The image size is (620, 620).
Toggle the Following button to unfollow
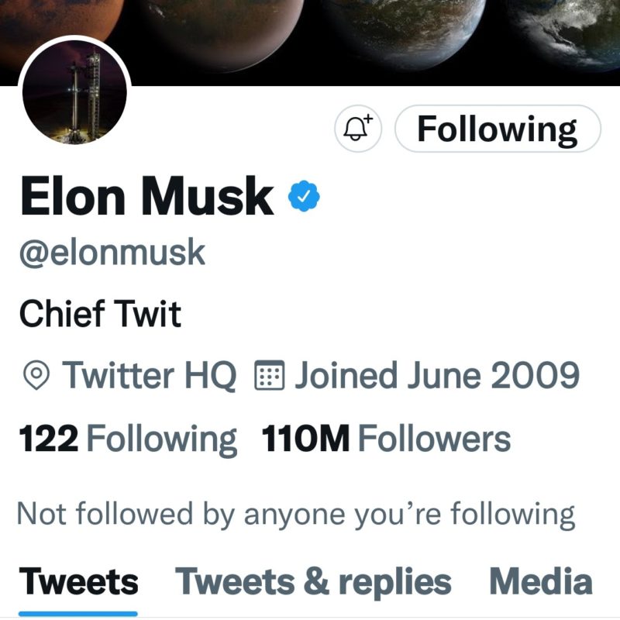pyautogui.click(x=498, y=129)
